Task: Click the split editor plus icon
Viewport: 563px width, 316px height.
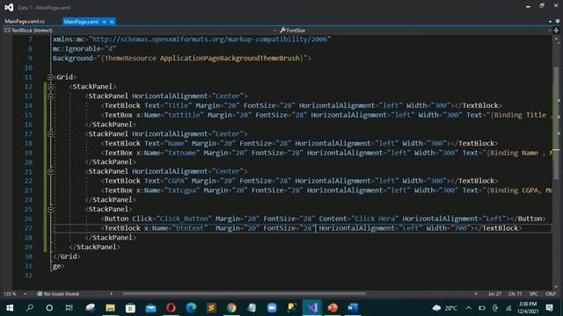Action: [x=556, y=31]
